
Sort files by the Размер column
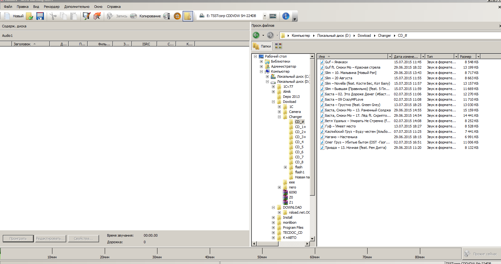[467, 57]
